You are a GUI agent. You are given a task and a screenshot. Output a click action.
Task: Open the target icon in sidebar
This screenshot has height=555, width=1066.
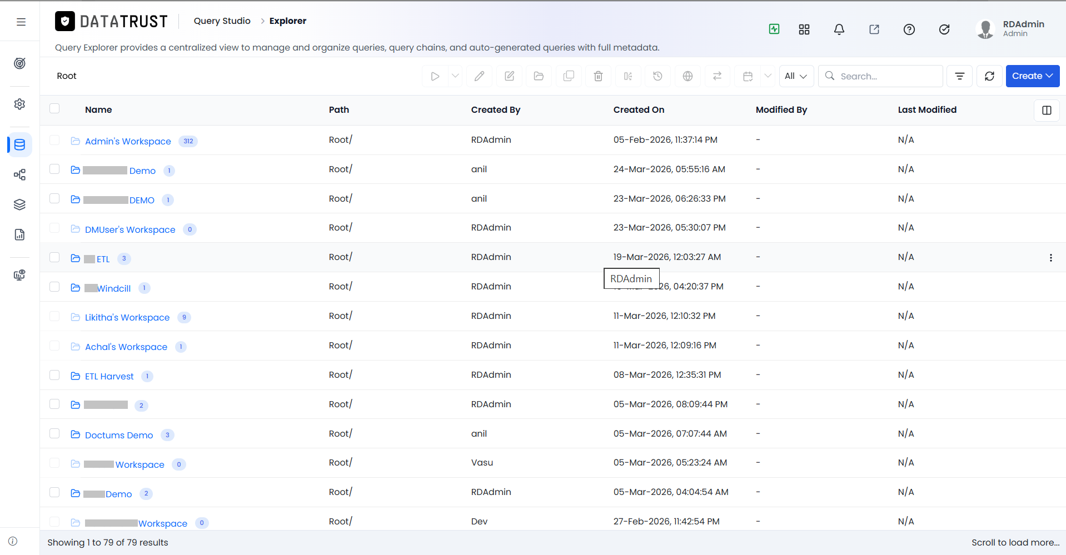tap(19, 63)
